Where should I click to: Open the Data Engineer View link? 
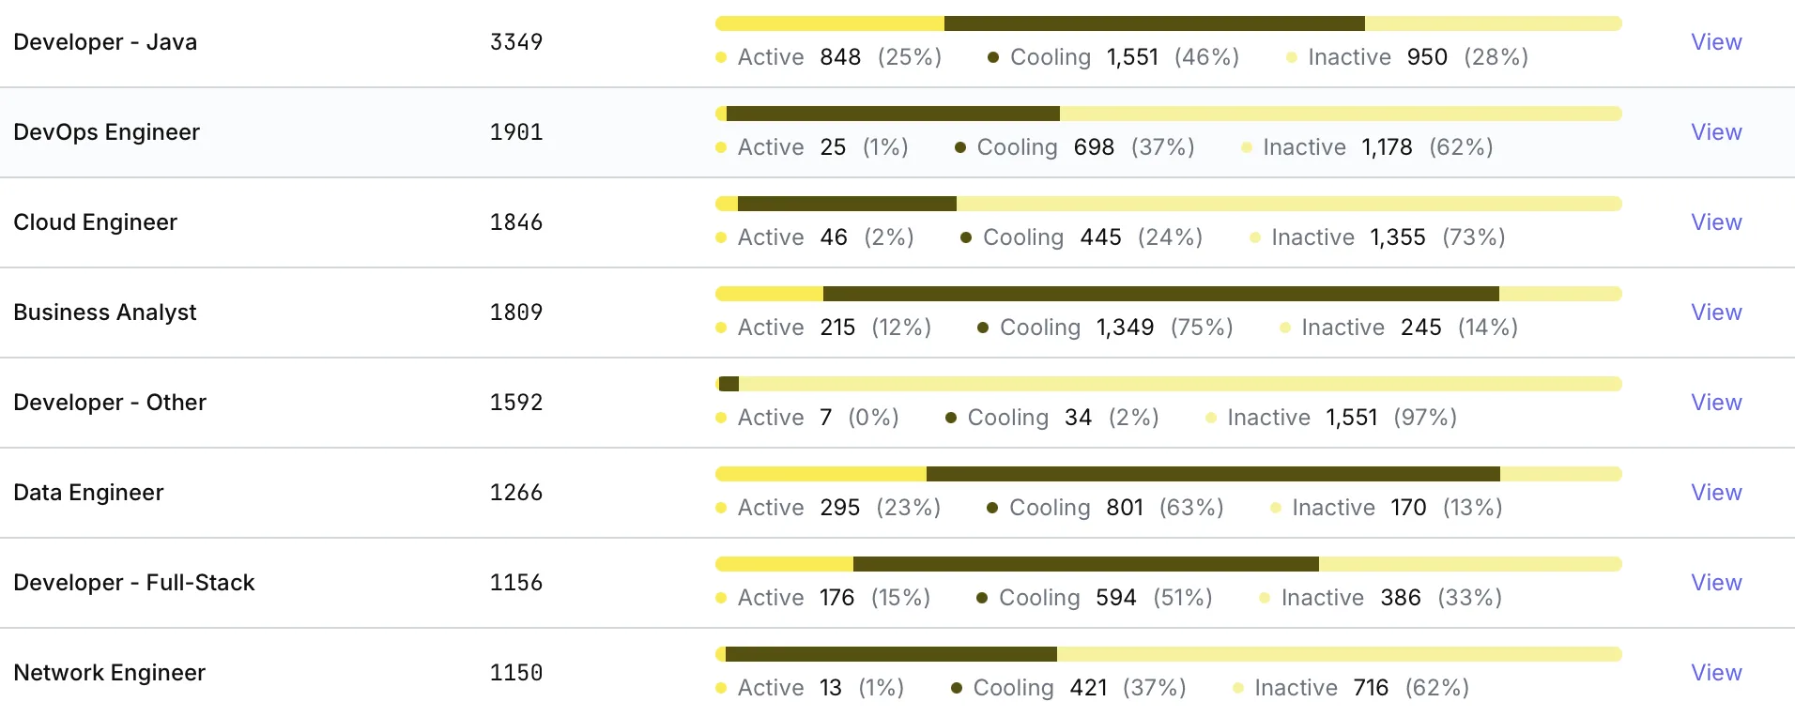click(1716, 493)
